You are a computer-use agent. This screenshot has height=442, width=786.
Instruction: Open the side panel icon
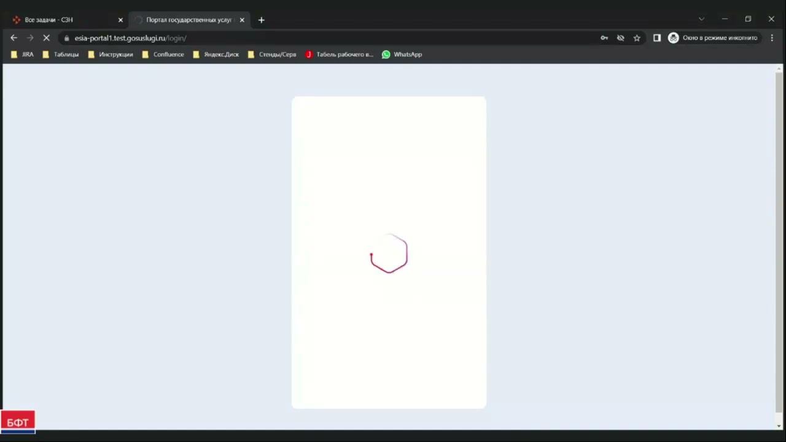[656, 38]
